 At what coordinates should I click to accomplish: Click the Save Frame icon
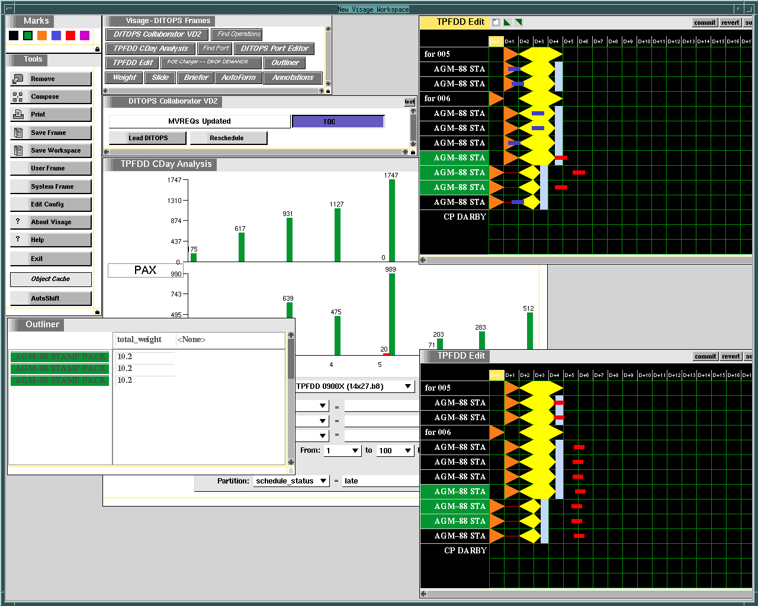coord(18,133)
